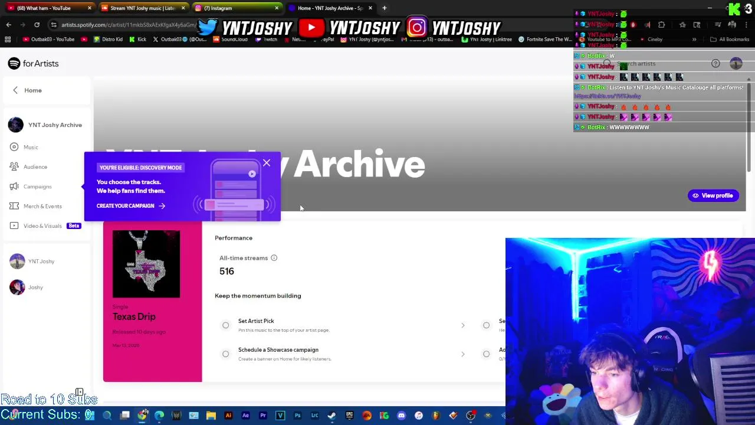The width and height of the screenshot is (755, 425).
Task: Open Merch & Events in sidebar
Action: point(42,206)
